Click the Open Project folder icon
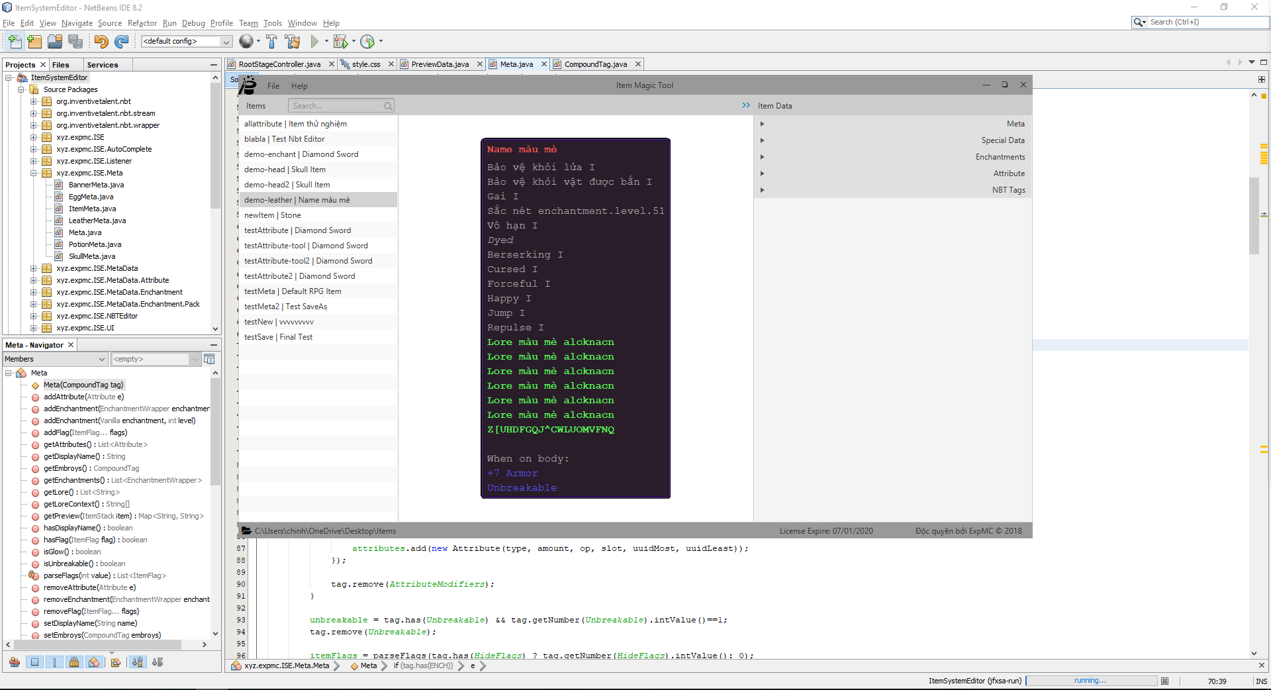Viewport: 1271px width, 690px height. [x=55, y=42]
